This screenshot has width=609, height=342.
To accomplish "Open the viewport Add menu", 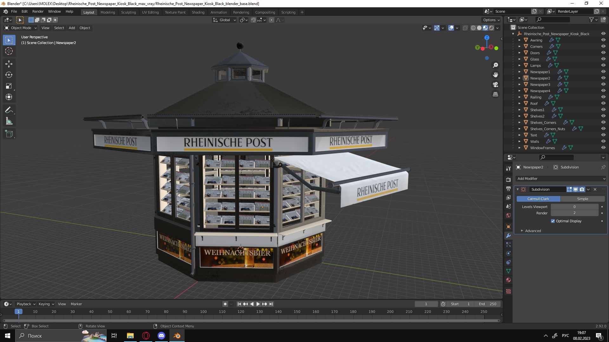I will (x=72, y=28).
